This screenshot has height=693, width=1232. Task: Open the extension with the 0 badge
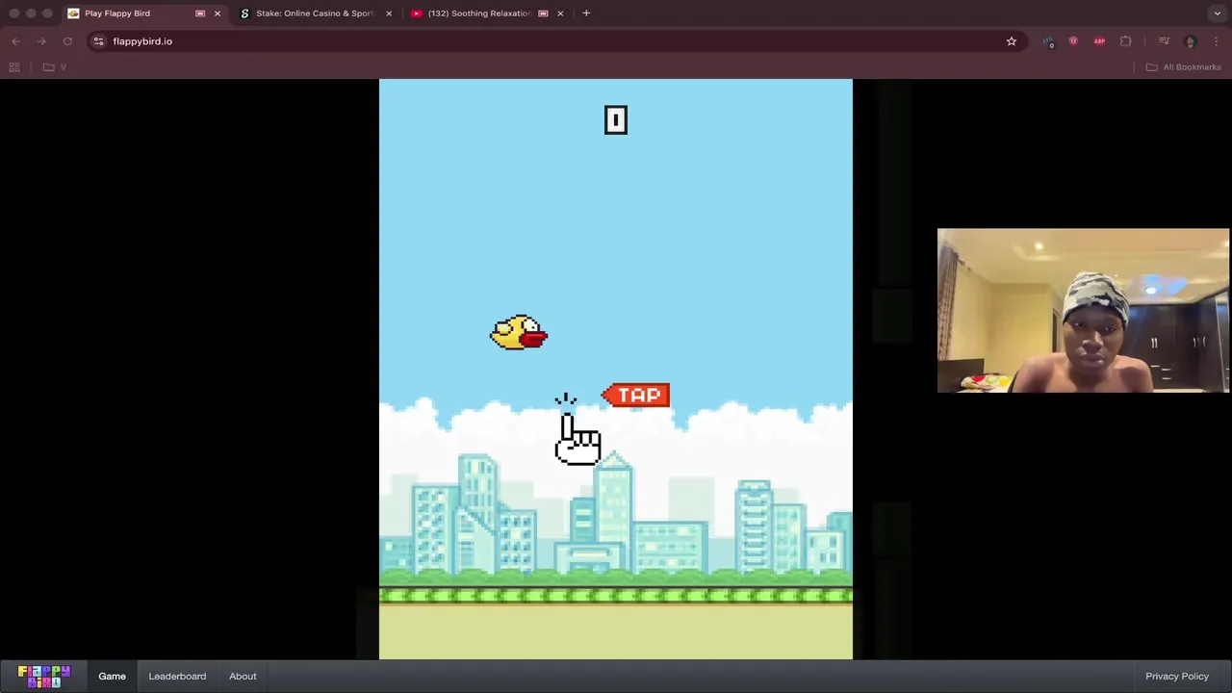click(1047, 41)
